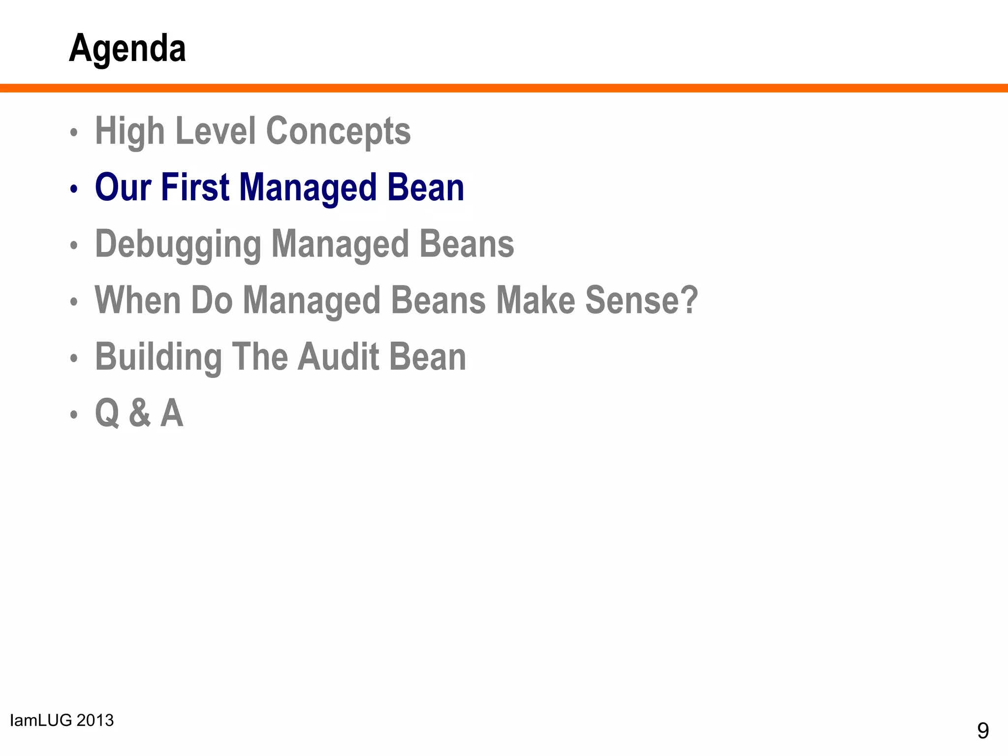Viewport: 1008px width, 756px height.
Task: Click the IamLUG 2013 footer text
Action: point(62,720)
